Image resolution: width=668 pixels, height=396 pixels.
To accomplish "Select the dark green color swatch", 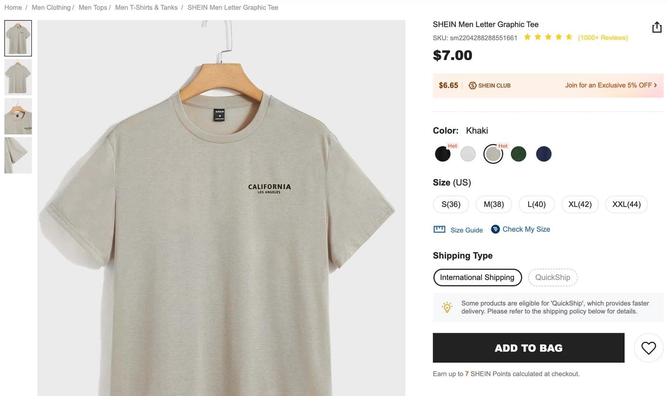I will [519, 154].
